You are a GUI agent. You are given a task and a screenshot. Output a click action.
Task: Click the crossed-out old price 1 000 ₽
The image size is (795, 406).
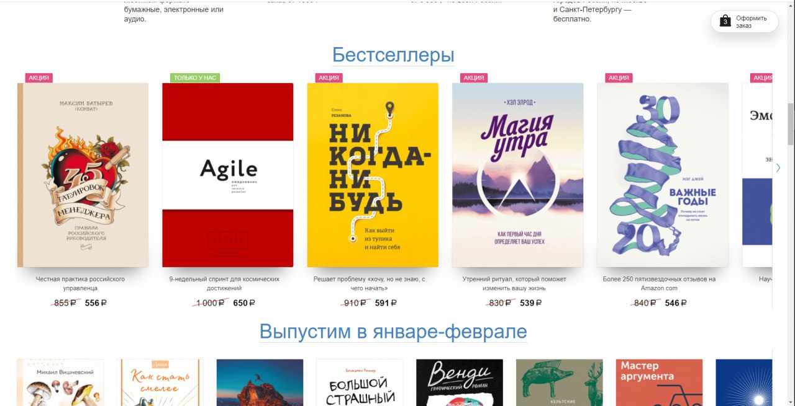tap(210, 303)
